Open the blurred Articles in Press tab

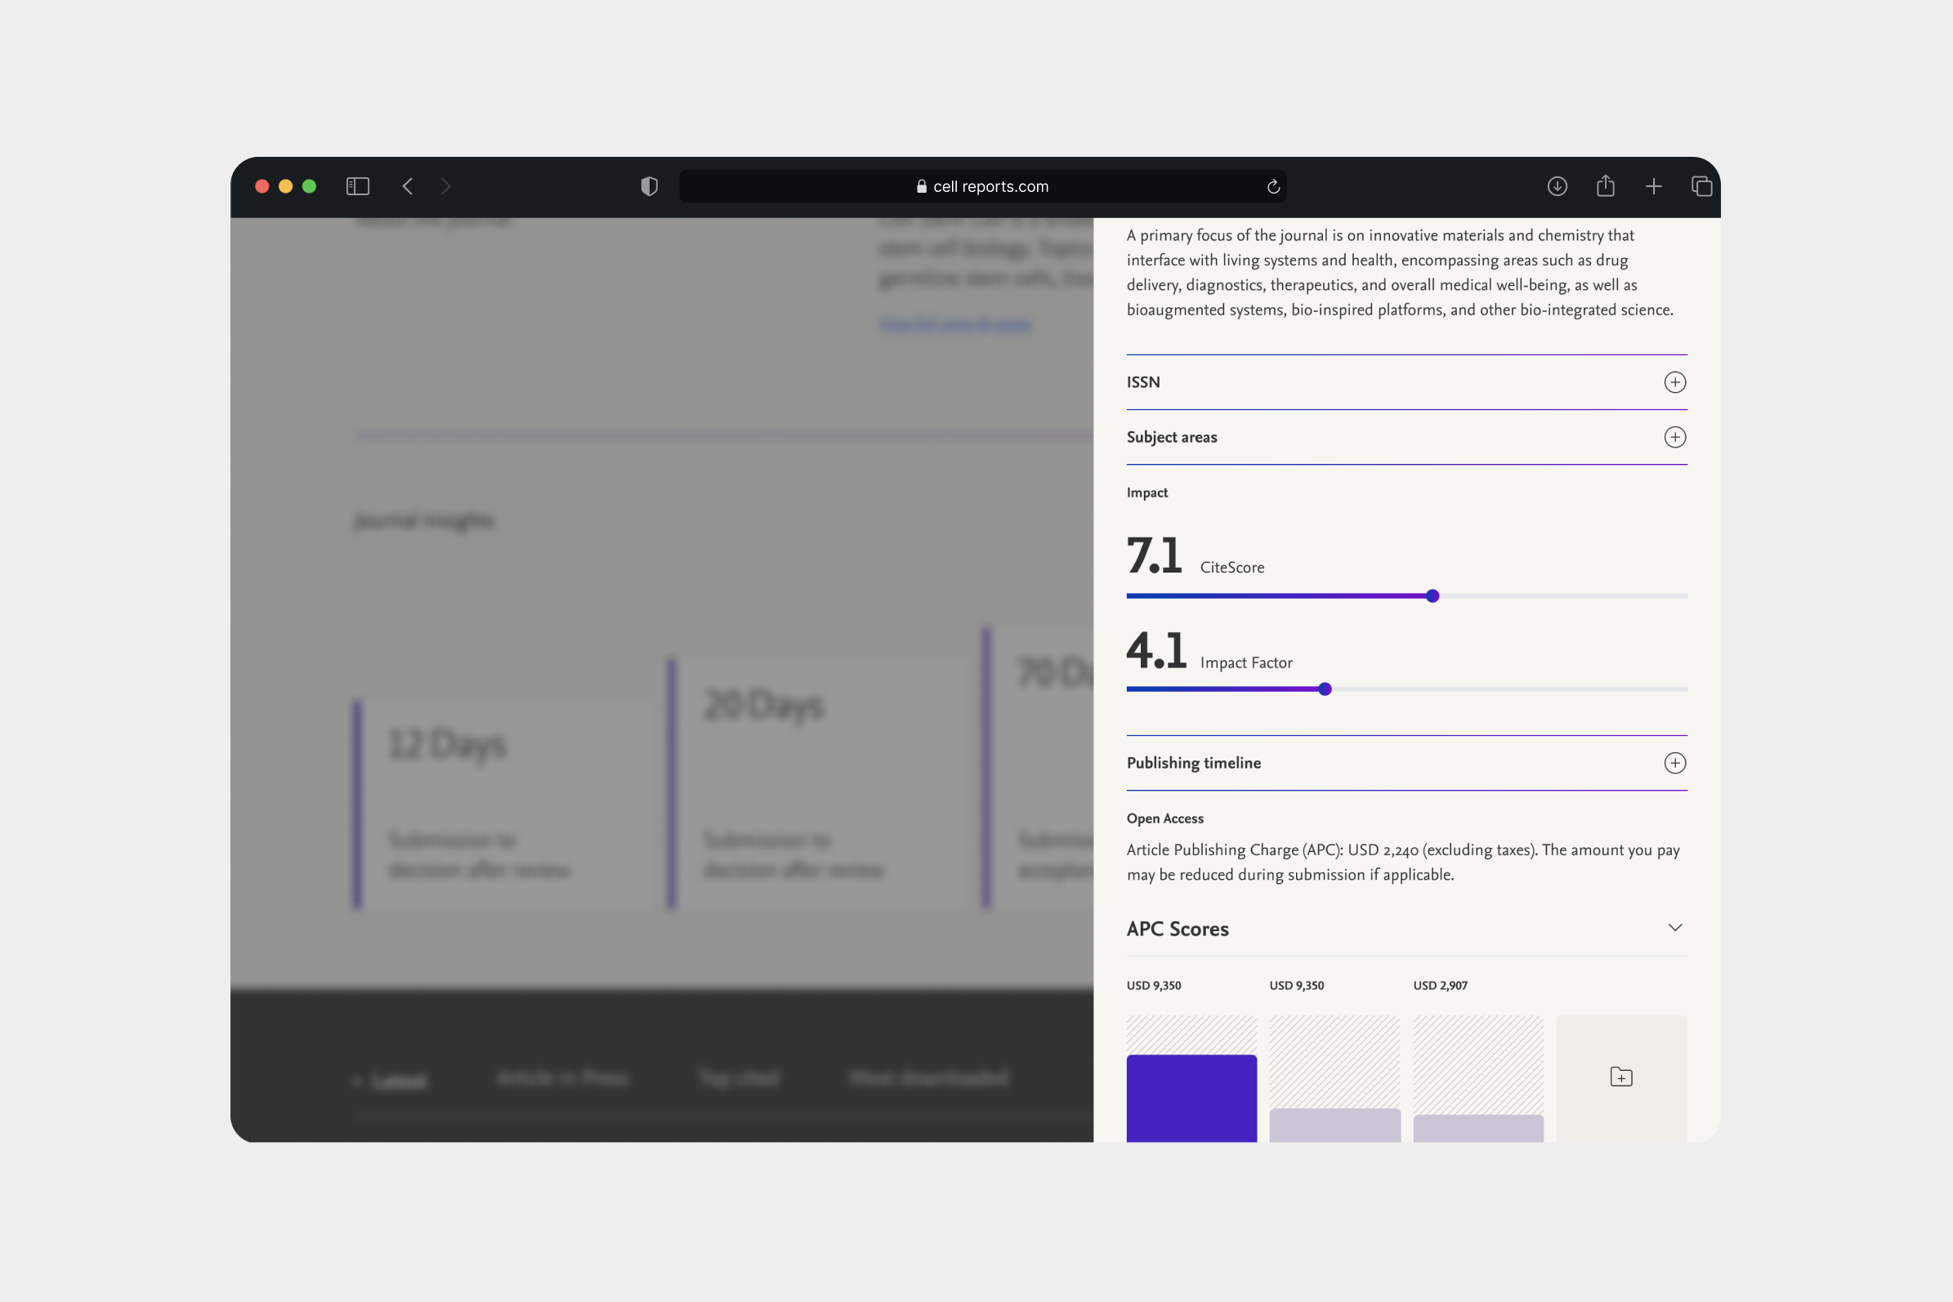[561, 1078]
